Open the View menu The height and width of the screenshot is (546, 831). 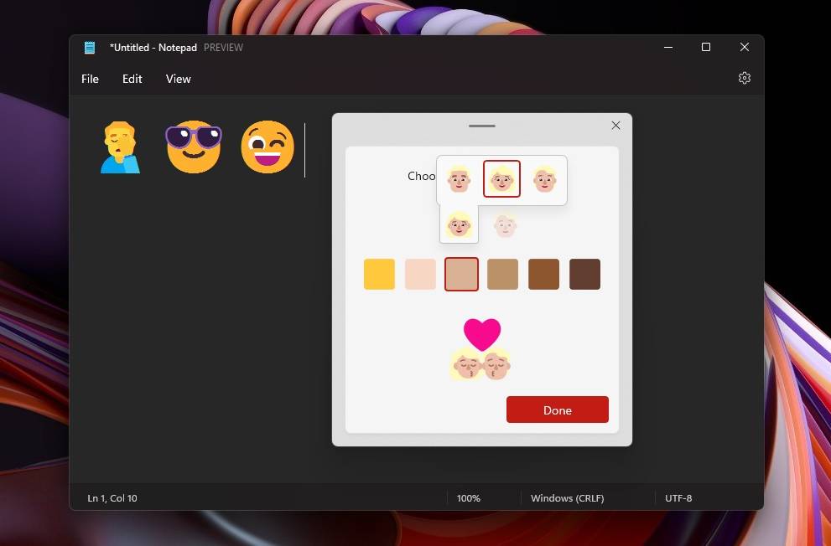pyautogui.click(x=178, y=79)
